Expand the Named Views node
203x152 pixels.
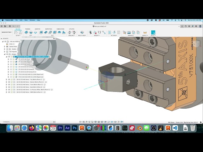(x=5, y=47)
